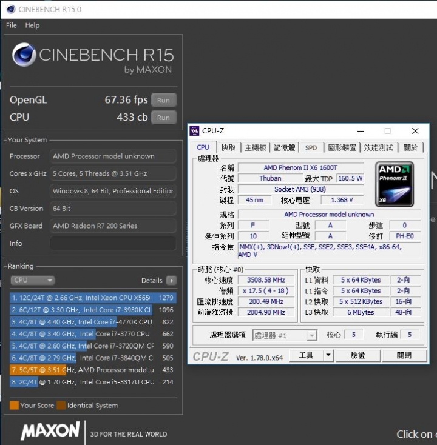Switch to the 關於 tab in CPU-Z
Screen dimensions: 437x445
(x=410, y=147)
